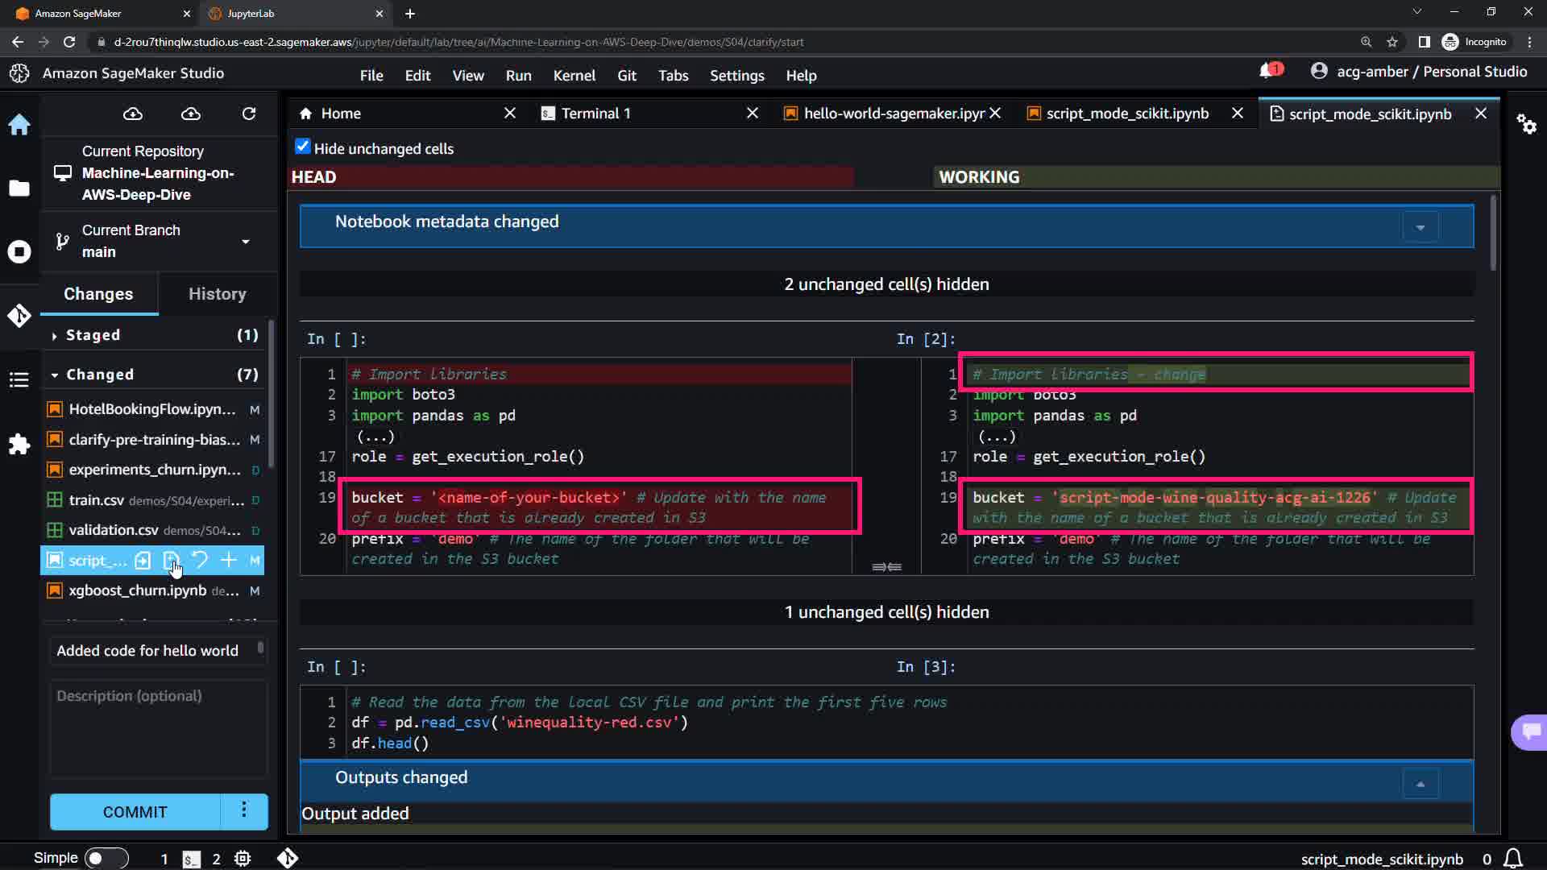Uncheck Hide unchanged cells checkbox
Viewport: 1547px width, 870px height.
303,147
